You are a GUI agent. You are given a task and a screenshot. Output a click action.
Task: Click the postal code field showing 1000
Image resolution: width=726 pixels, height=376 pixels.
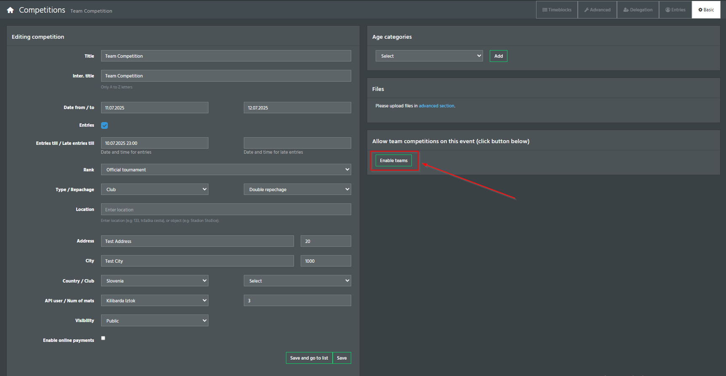click(x=326, y=261)
